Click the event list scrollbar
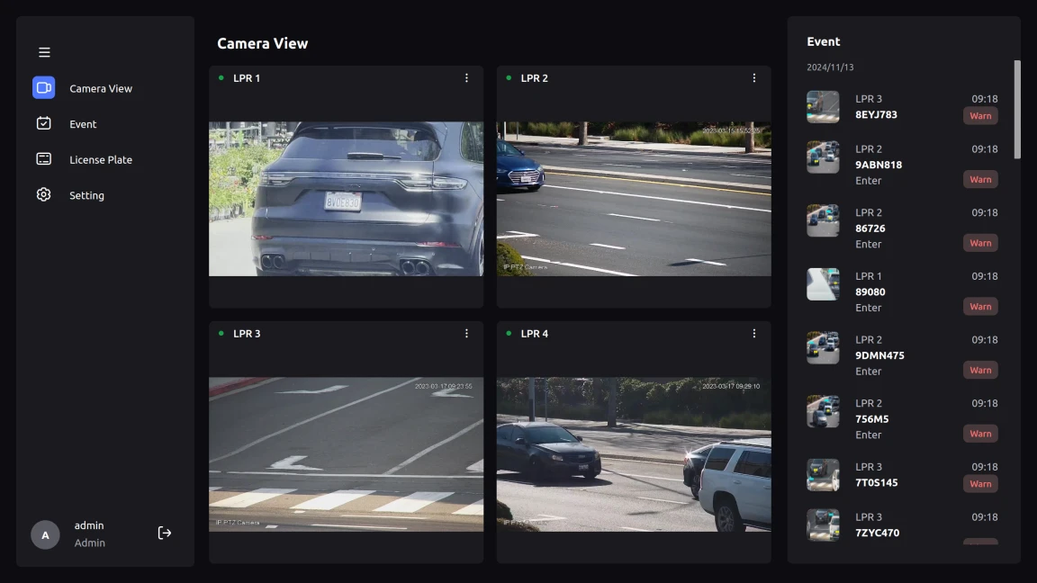1037x583 pixels. (x=1017, y=110)
